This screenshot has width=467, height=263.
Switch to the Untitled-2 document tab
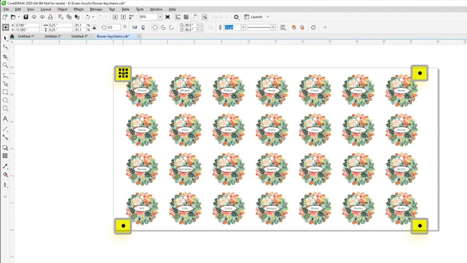tap(53, 36)
